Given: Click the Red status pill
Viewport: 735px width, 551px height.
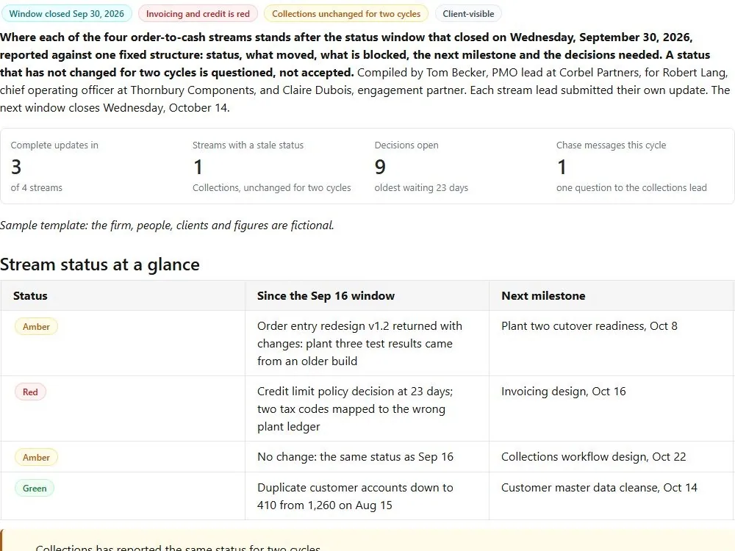Looking at the screenshot, I should tap(30, 392).
